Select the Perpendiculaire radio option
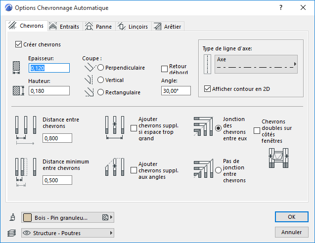315x243 pixels. tap(101, 68)
